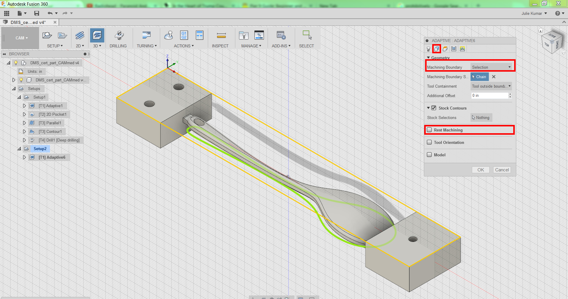568x299 pixels.
Task: Toggle visibility bulb of DMS_cert_part_CAMmed v4 root
Action: (16, 63)
